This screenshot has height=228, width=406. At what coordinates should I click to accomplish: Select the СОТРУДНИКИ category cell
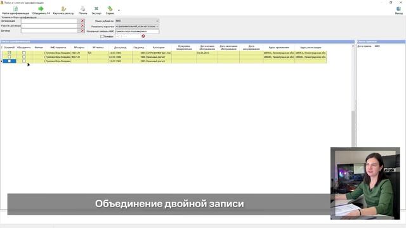[x=159, y=53]
